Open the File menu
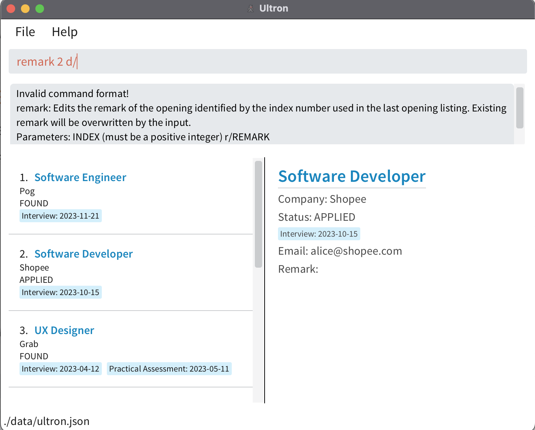This screenshot has width=535, height=430. [25, 32]
